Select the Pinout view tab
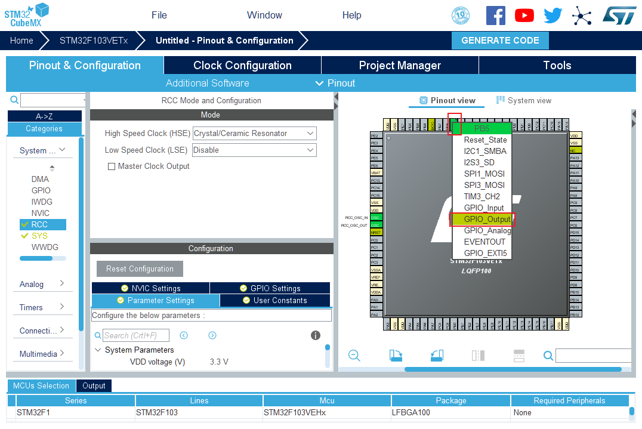642x429 pixels. tap(447, 100)
